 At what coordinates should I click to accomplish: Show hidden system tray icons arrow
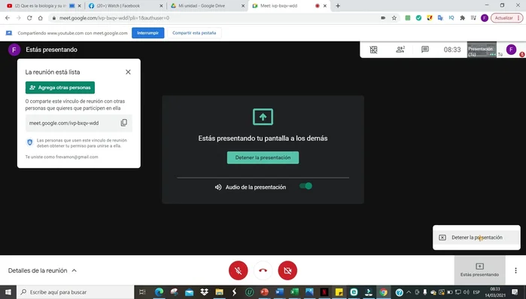409,292
